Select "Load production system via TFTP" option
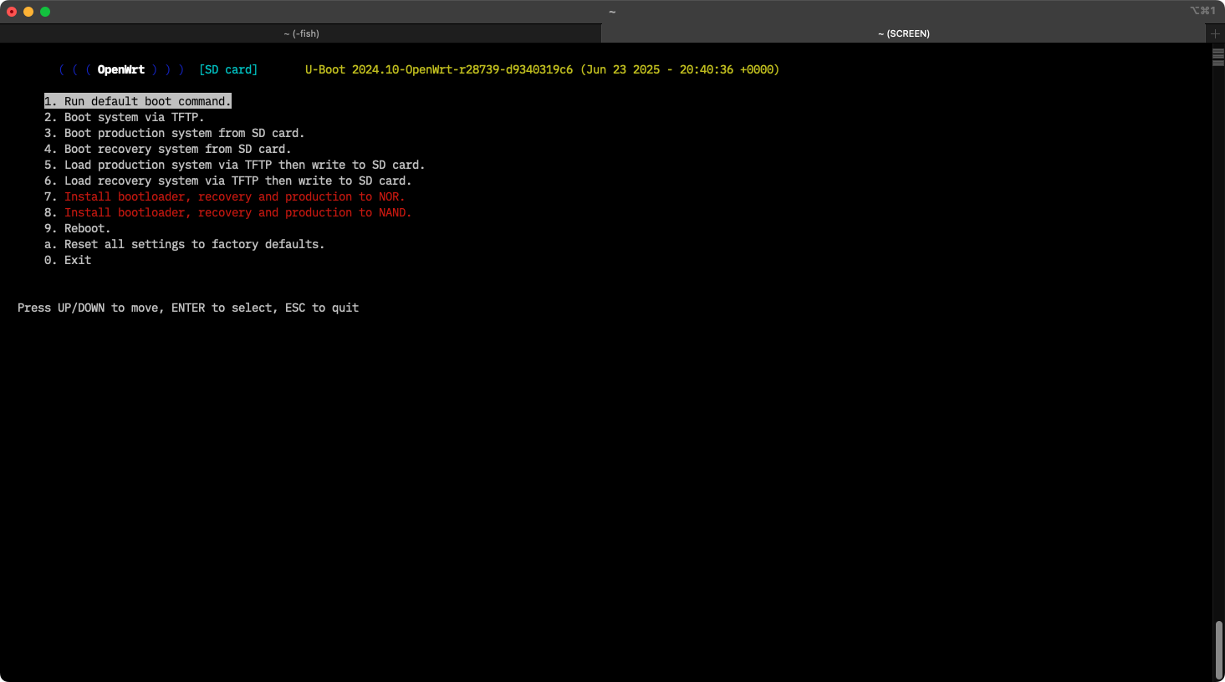This screenshot has width=1225, height=682. [x=235, y=165]
